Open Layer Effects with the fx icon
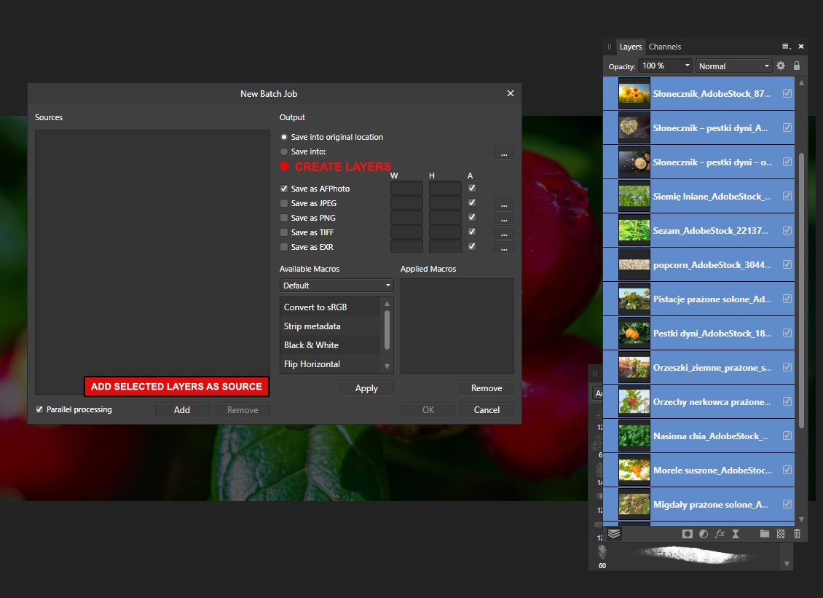 coord(720,534)
